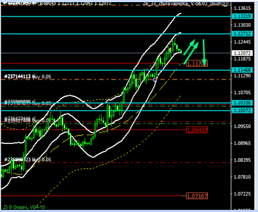Select the buy 0.05 order label near 1.08395
The image size is (258, 212).
(27, 160)
